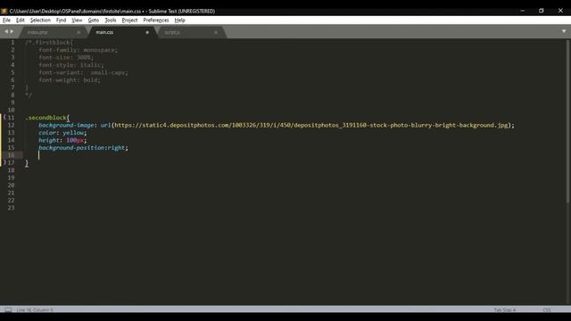
Task: Open the Project menu
Action: [x=129, y=20]
